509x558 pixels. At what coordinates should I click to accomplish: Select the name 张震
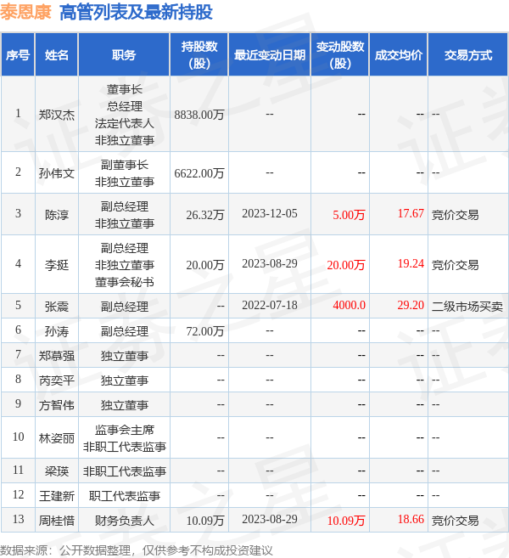[x=57, y=307]
